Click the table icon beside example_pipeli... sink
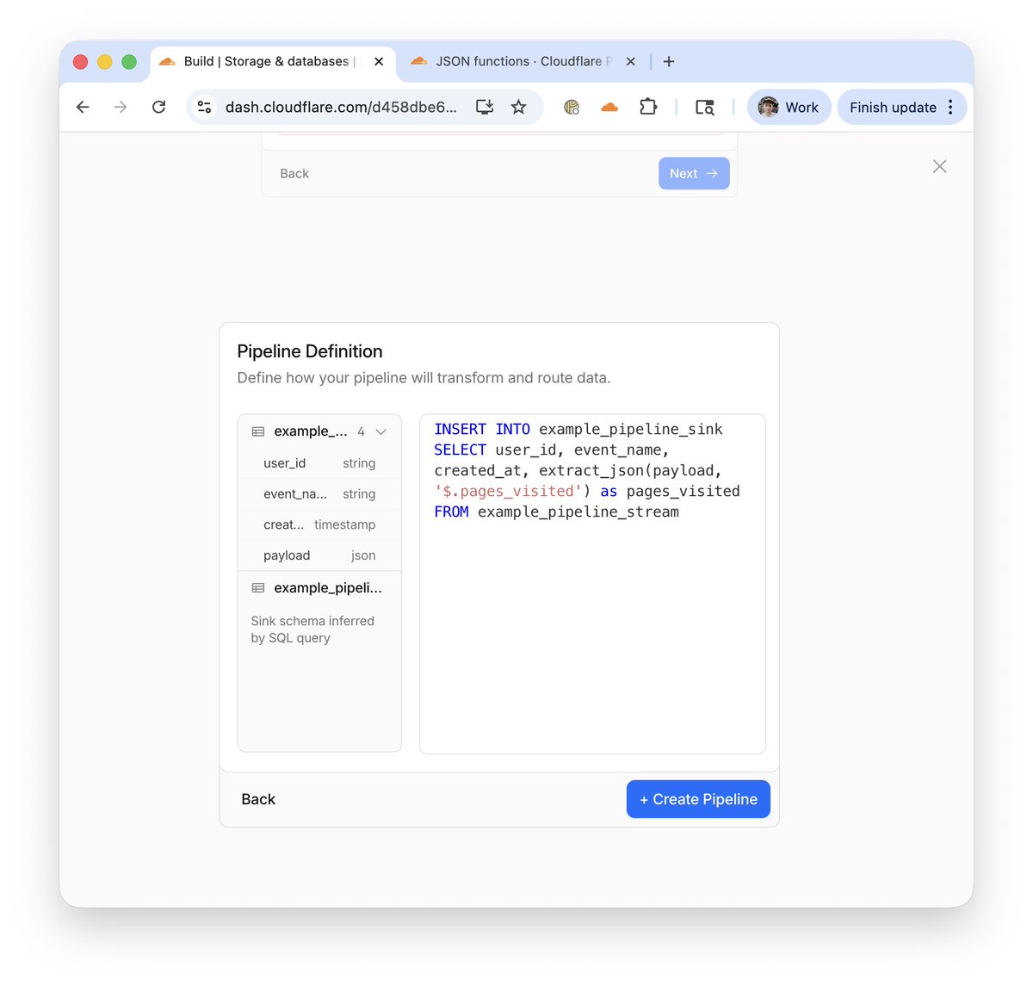Viewport: 1033px width, 986px height. 257,588
